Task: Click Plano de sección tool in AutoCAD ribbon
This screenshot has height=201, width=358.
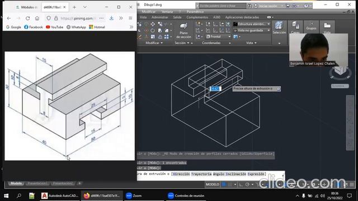Action: pos(183,31)
